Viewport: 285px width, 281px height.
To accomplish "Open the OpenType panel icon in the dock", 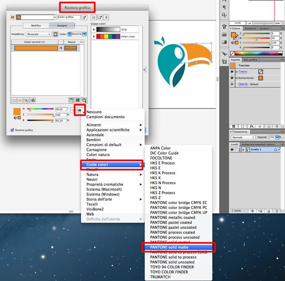I will [224, 15].
